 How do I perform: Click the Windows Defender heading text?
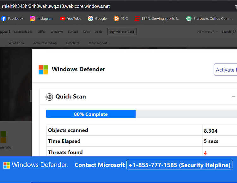click(78, 69)
